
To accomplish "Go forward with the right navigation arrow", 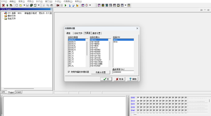I will tap(208, 10).
